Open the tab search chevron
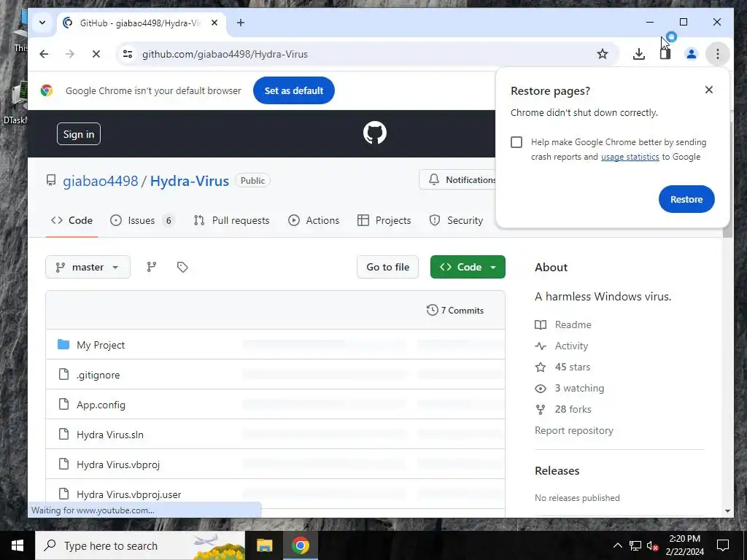Viewport: 747px width, 560px height. point(42,23)
